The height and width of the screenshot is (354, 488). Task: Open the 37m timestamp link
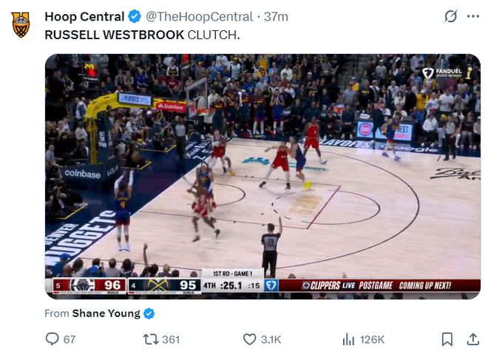(276, 17)
